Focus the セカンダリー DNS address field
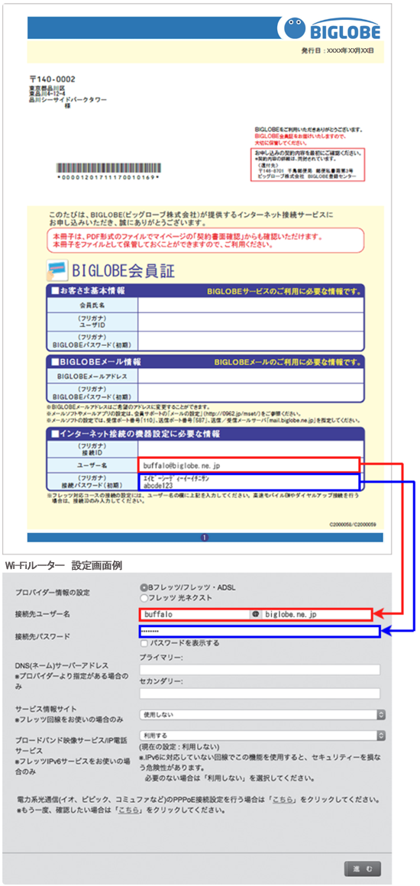This screenshot has width=420, height=886. pyautogui.click(x=260, y=694)
